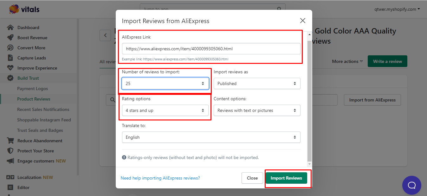Click the Protect Your Store shield icon
Image resolution: width=427 pixels, height=196 pixels.
(10, 151)
